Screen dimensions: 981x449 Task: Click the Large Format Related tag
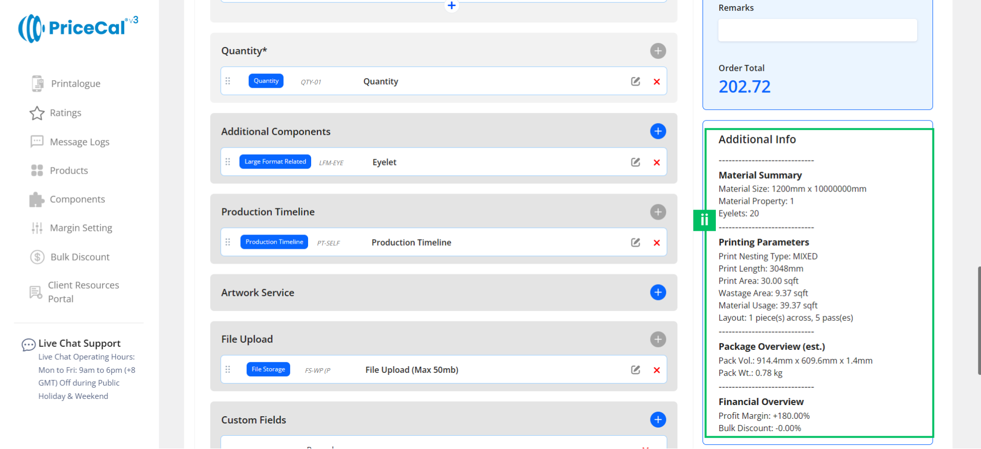click(275, 162)
